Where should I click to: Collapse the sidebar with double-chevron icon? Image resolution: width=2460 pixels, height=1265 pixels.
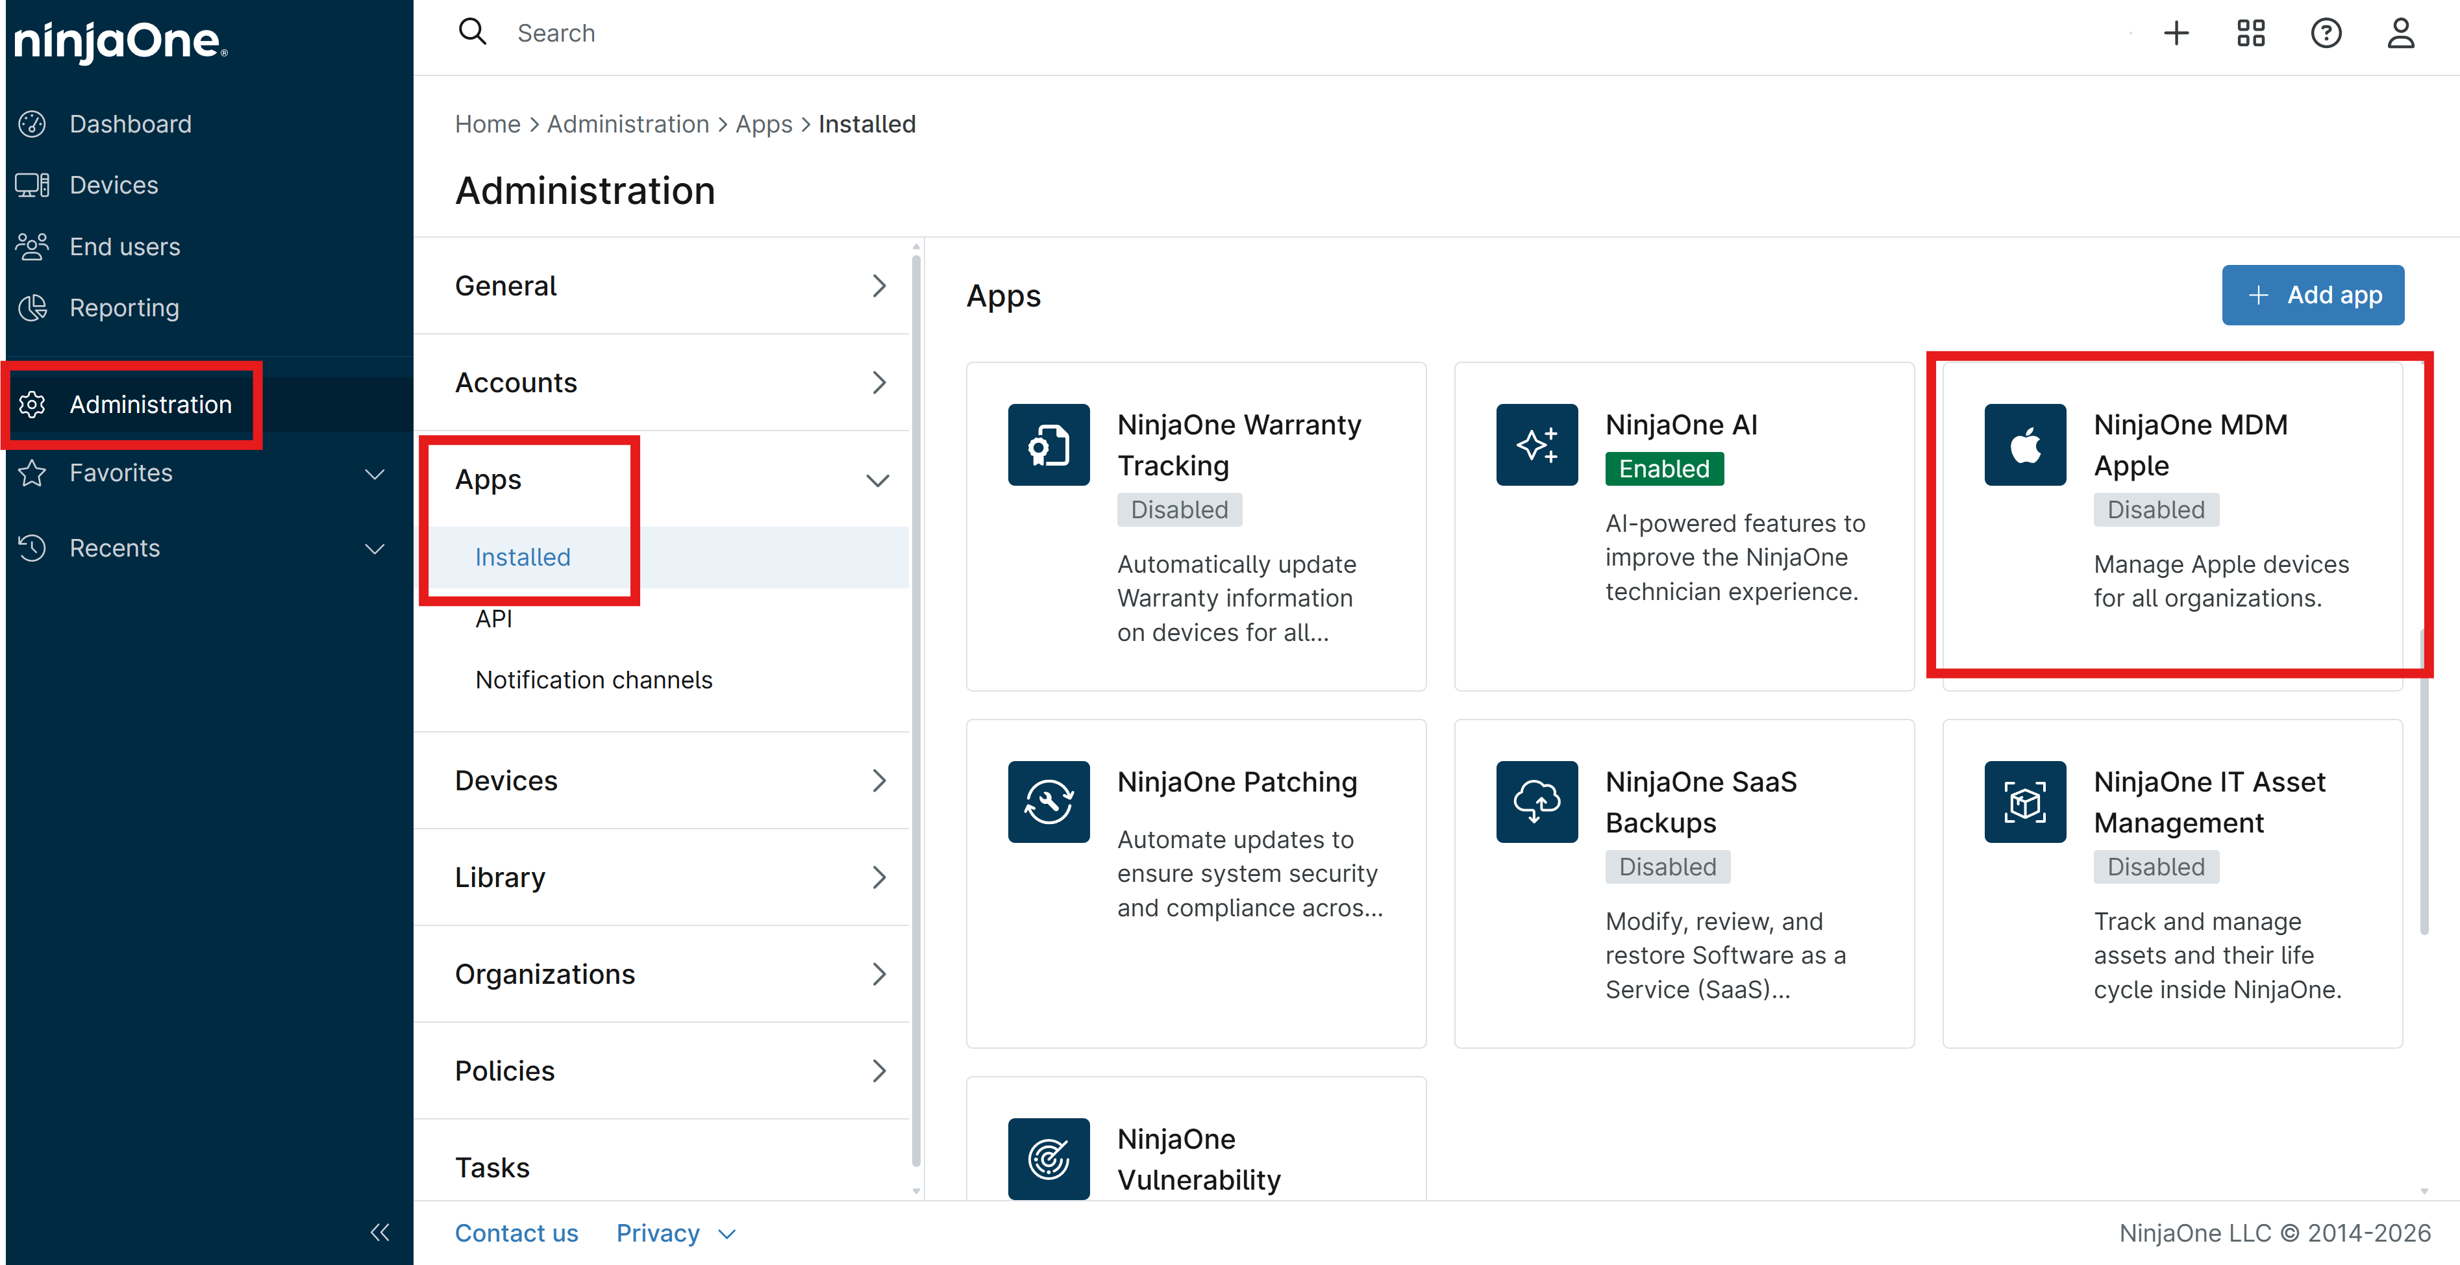tap(380, 1233)
